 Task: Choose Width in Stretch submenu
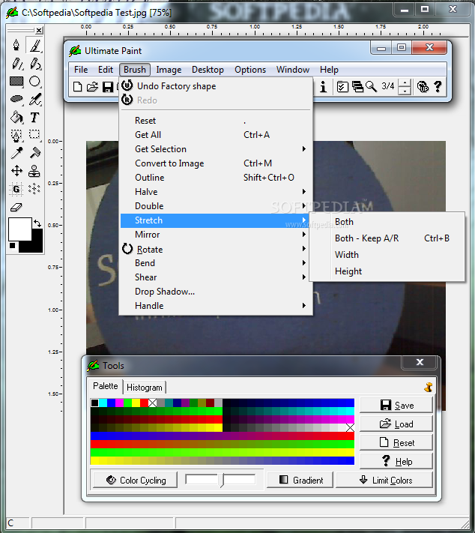(387, 255)
